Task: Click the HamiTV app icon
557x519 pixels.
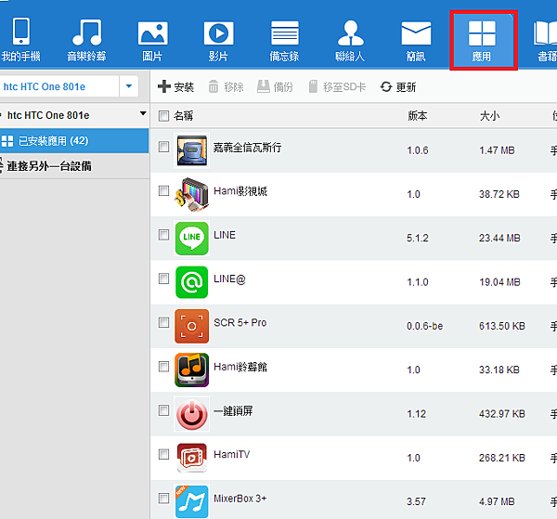Action: pos(192,458)
